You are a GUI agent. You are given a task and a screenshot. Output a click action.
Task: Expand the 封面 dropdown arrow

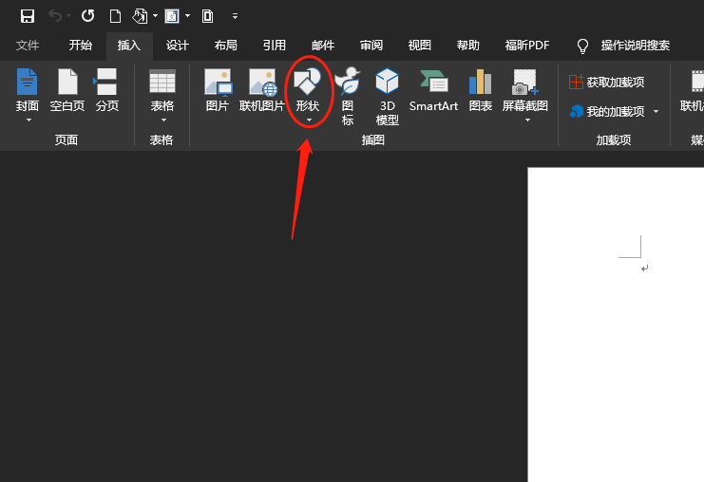pyautogui.click(x=29, y=120)
